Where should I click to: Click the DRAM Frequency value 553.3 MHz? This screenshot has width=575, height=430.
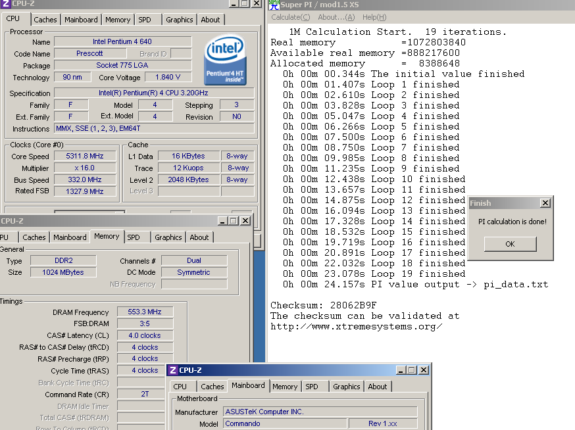pyautogui.click(x=145, y=312)
